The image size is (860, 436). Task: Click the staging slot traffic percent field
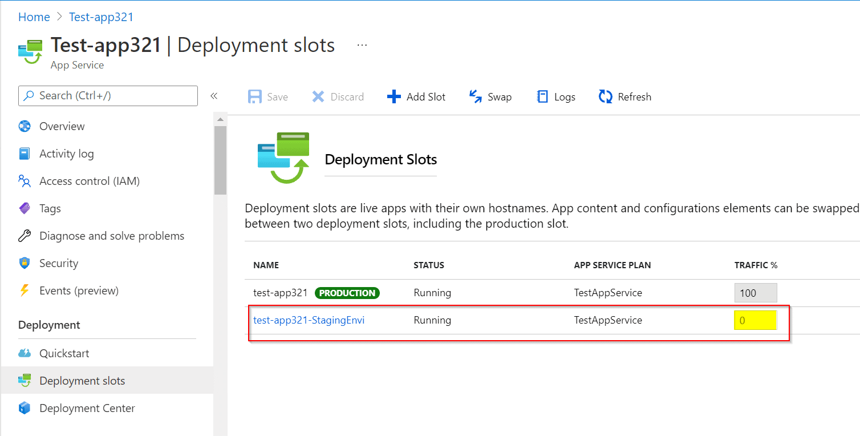coord(755,321)
